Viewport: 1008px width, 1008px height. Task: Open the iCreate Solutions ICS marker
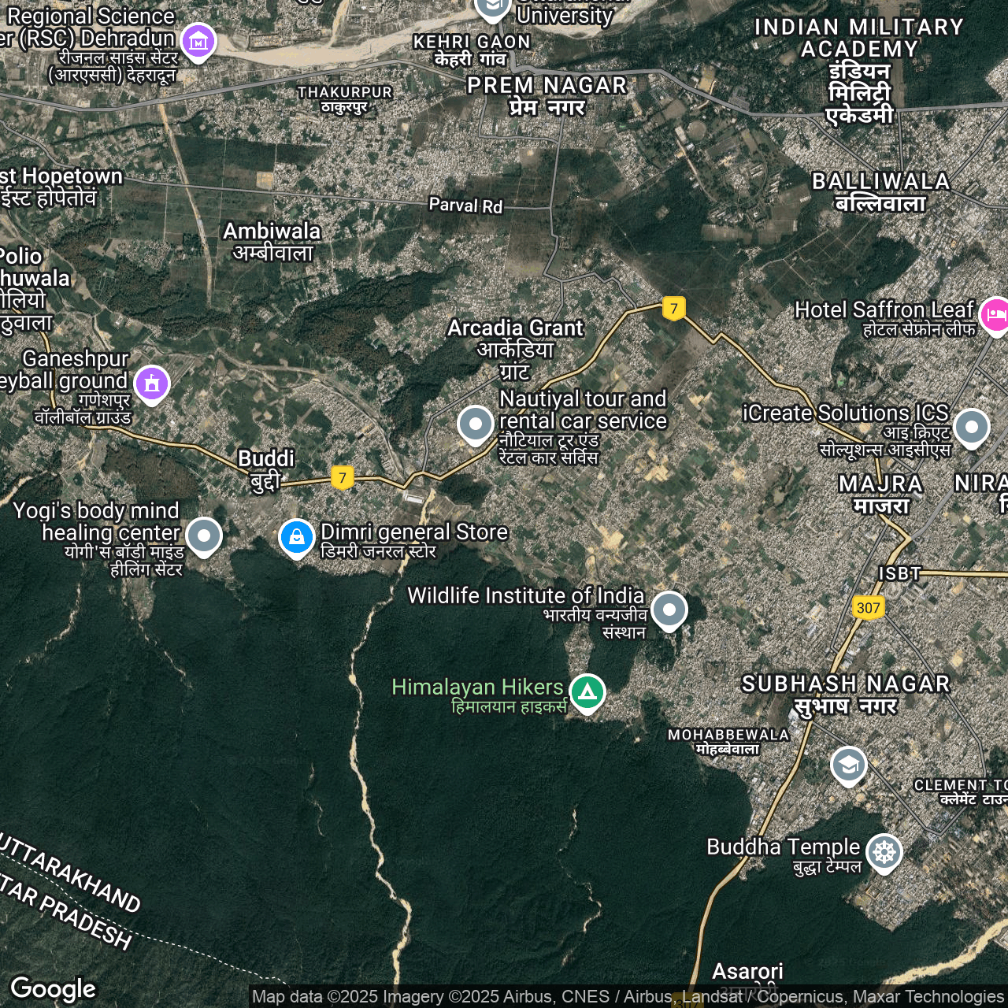coord(971,426)
